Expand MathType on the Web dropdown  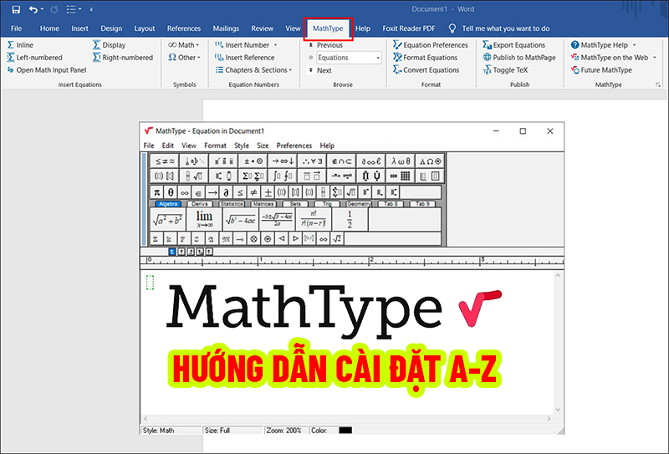coord(655,57)
